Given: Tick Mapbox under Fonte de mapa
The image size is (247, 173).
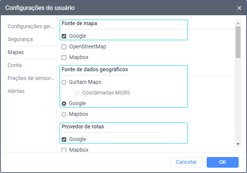Looking at the screenshot, I should [64, 58].
